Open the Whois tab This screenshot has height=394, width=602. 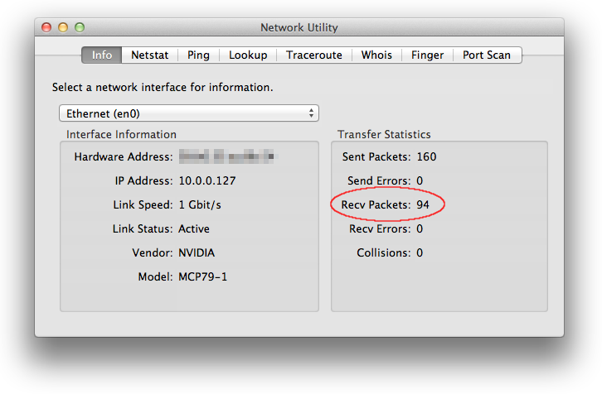tap(376, 55)
